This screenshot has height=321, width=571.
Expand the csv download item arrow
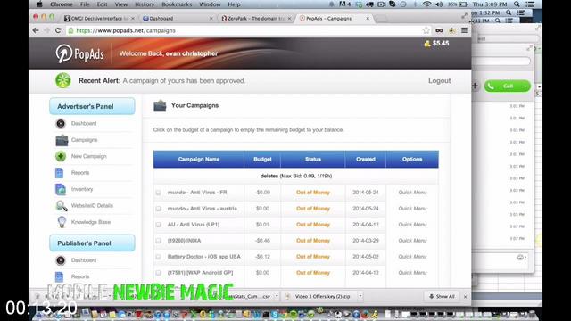[277, 296]
